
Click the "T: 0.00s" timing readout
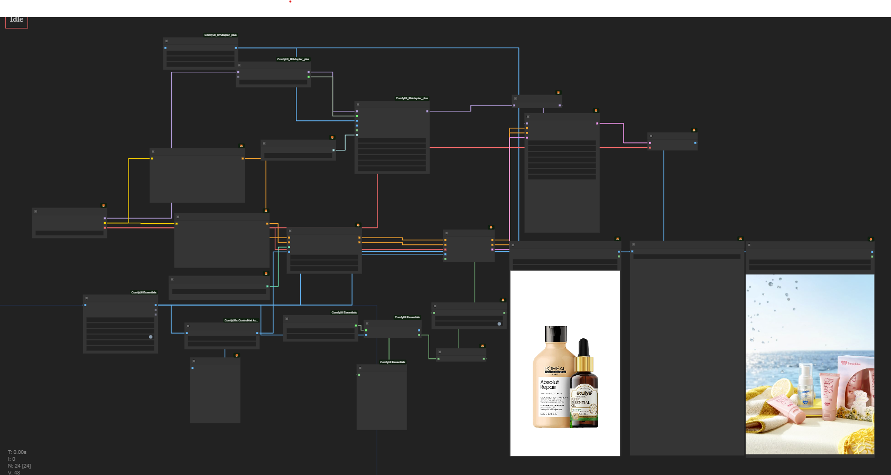[17, 452]
